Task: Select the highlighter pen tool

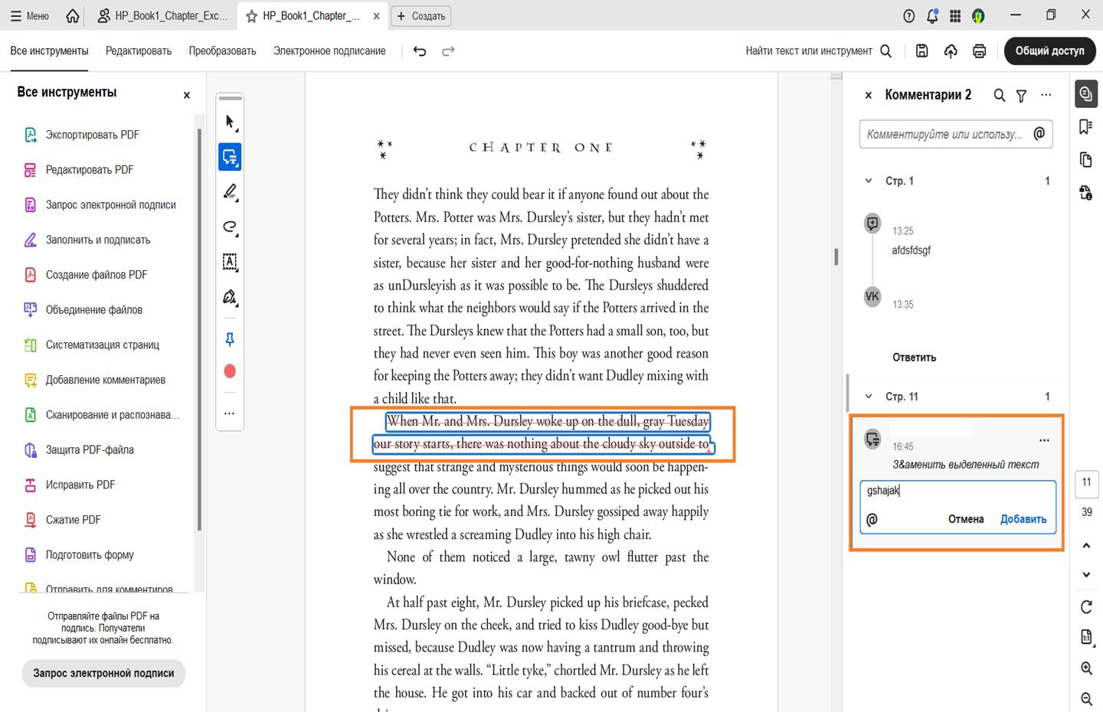Action: (229, 191)
